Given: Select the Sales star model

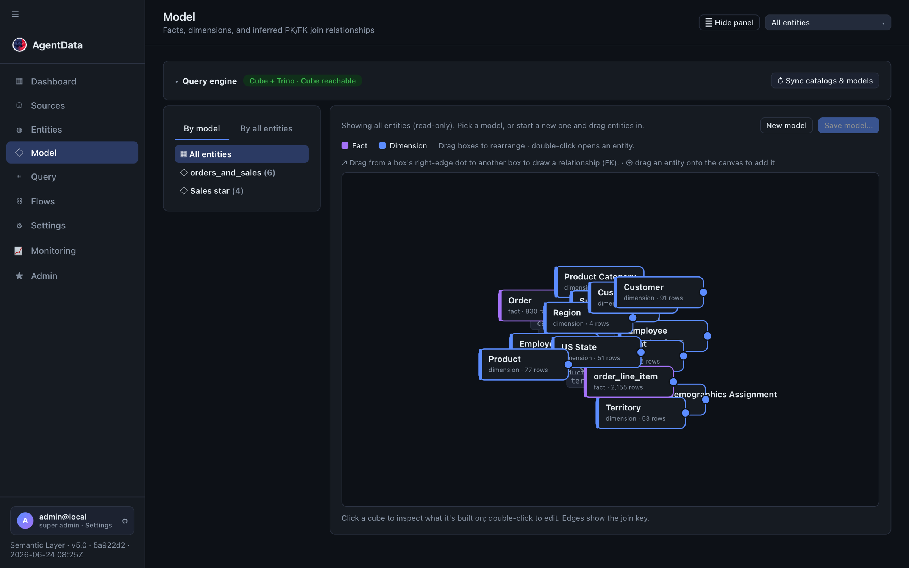Looking at the screenshot, I should (242, 190).
